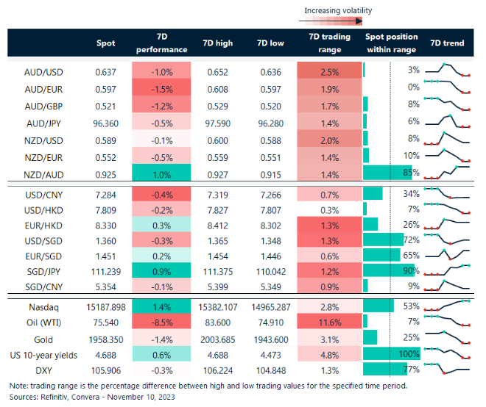486x407 pixels.
Task: Click the USD/SGD 72% position bar
Action: 384,239
